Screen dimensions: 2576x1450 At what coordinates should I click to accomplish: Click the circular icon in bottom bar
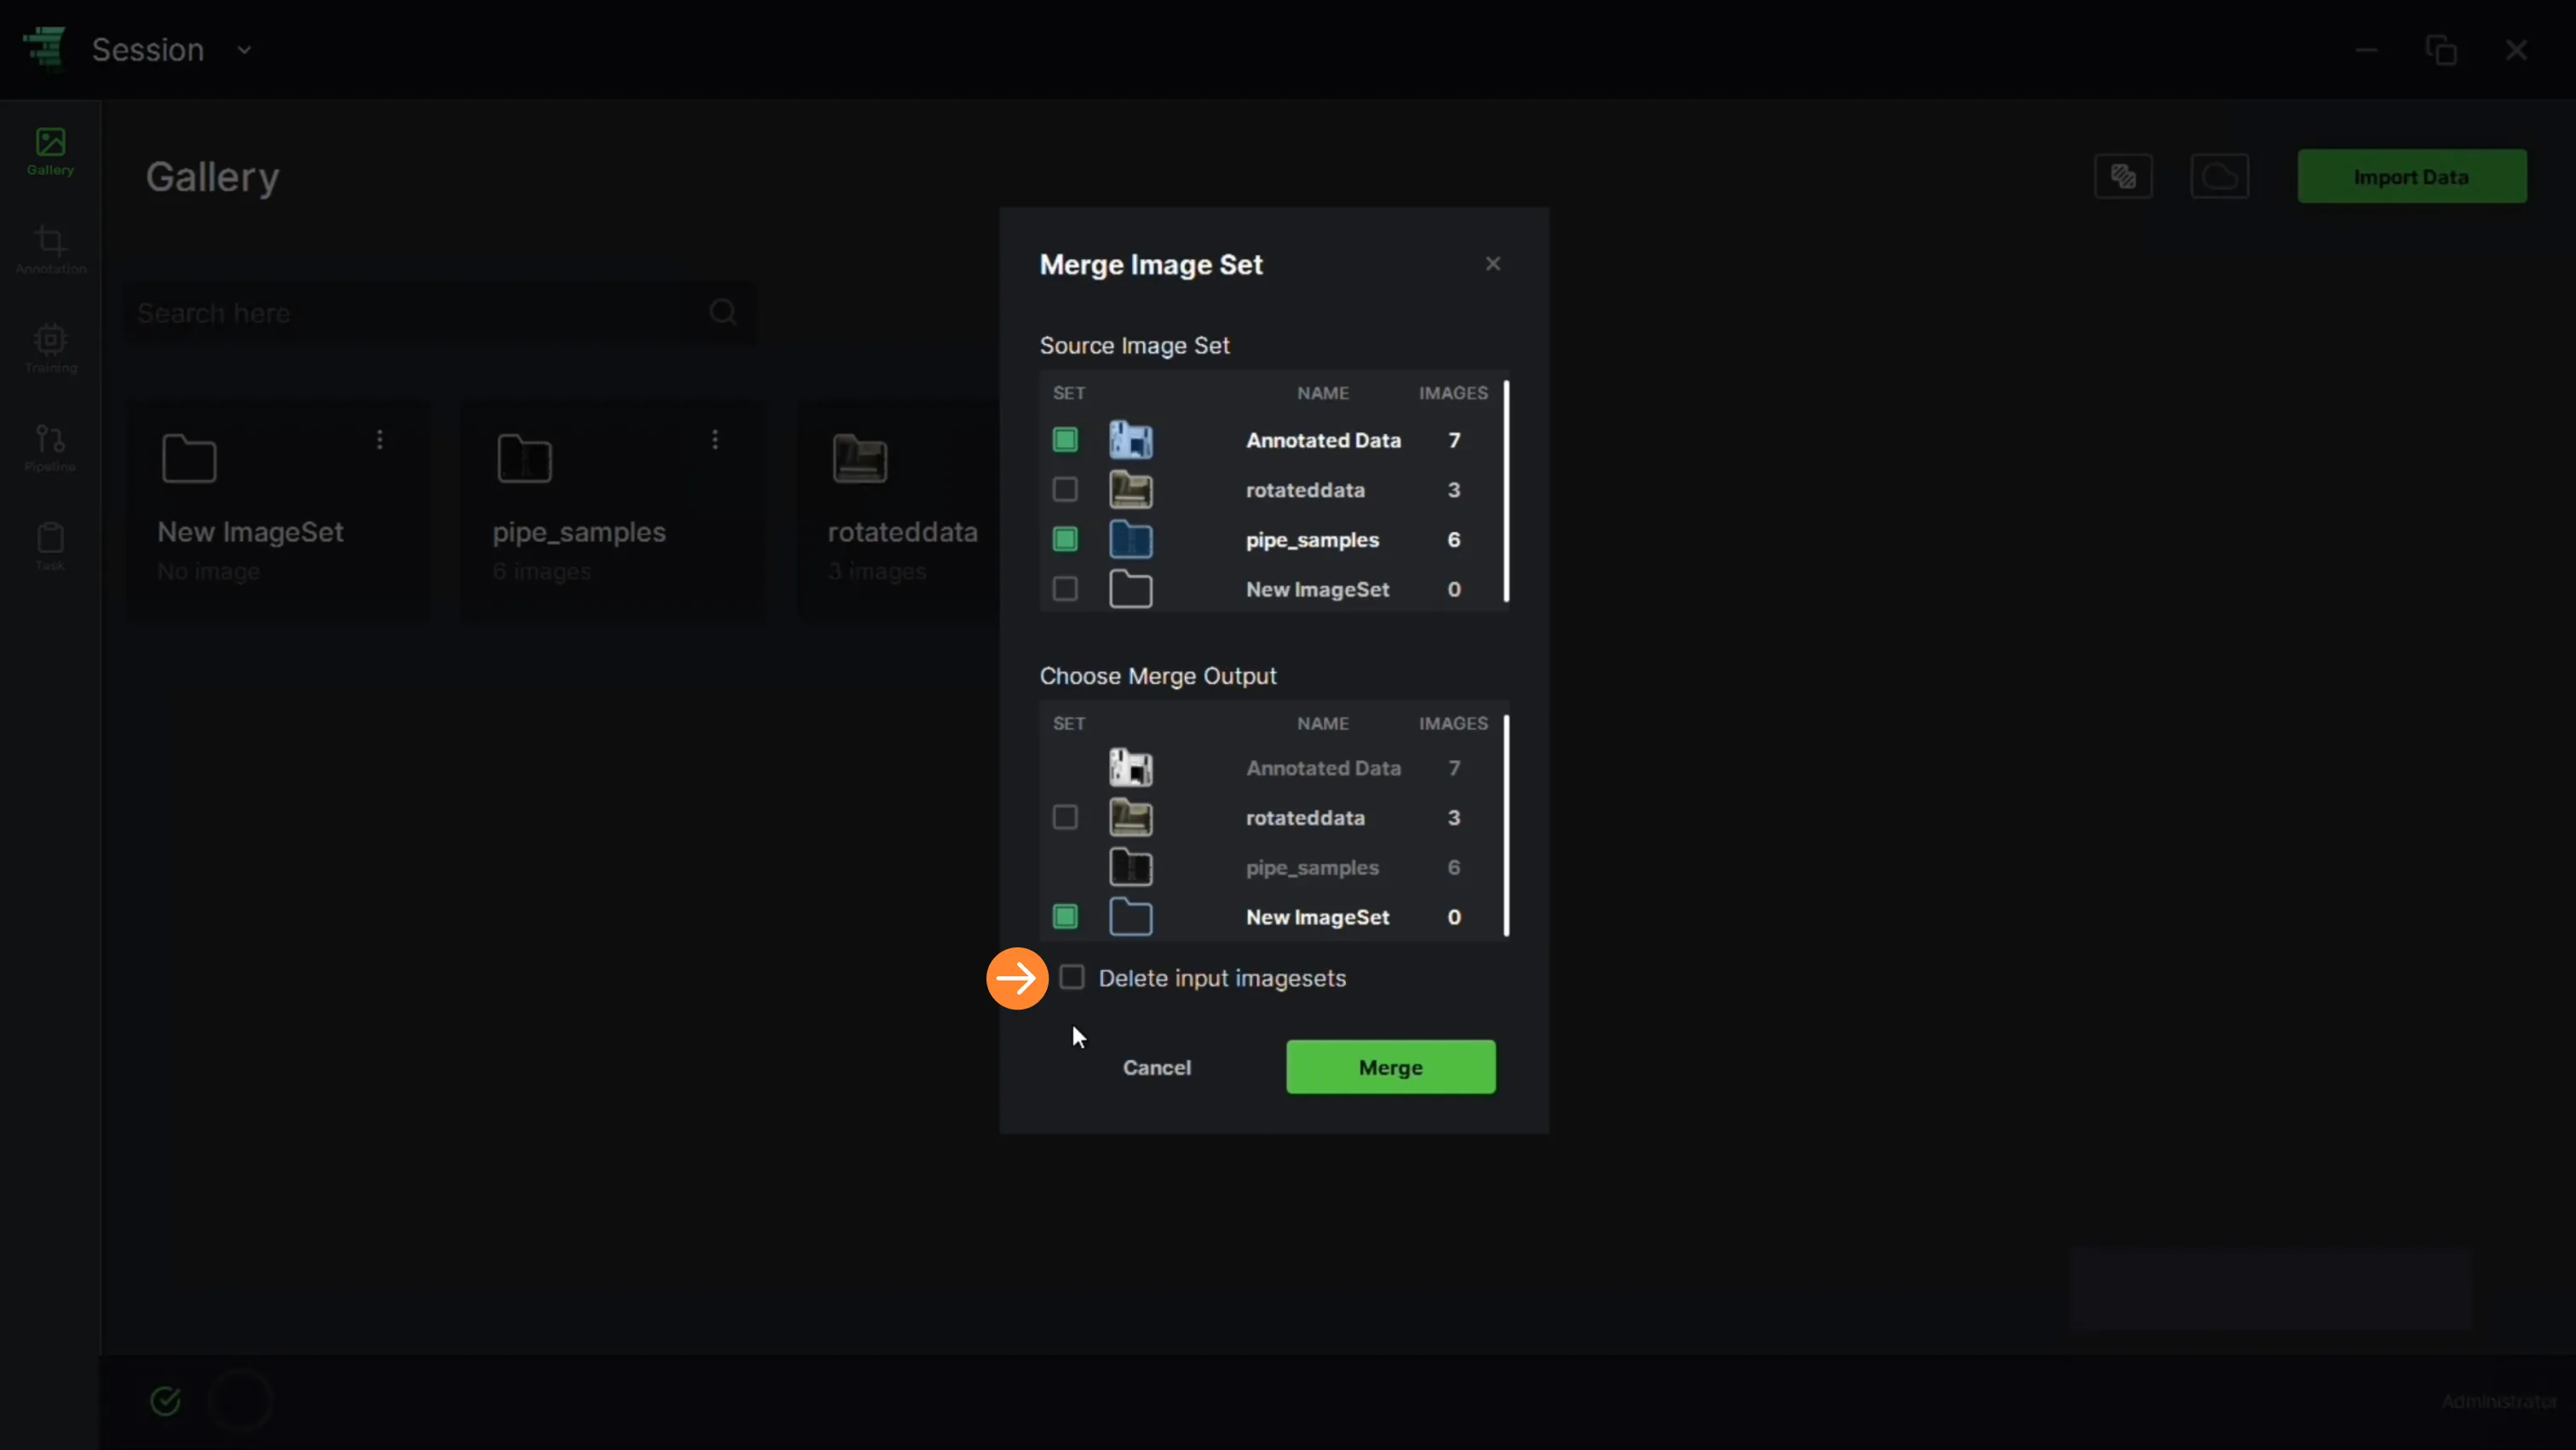[240, 1401]
